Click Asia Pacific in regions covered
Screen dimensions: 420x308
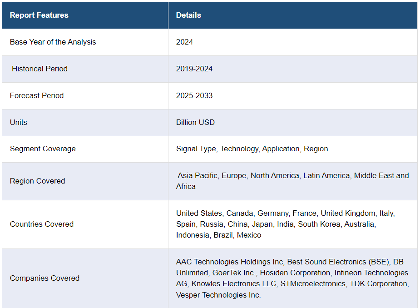coord(198,175)
